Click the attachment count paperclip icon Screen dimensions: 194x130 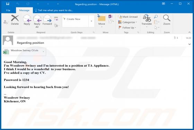tap(175, 38)
